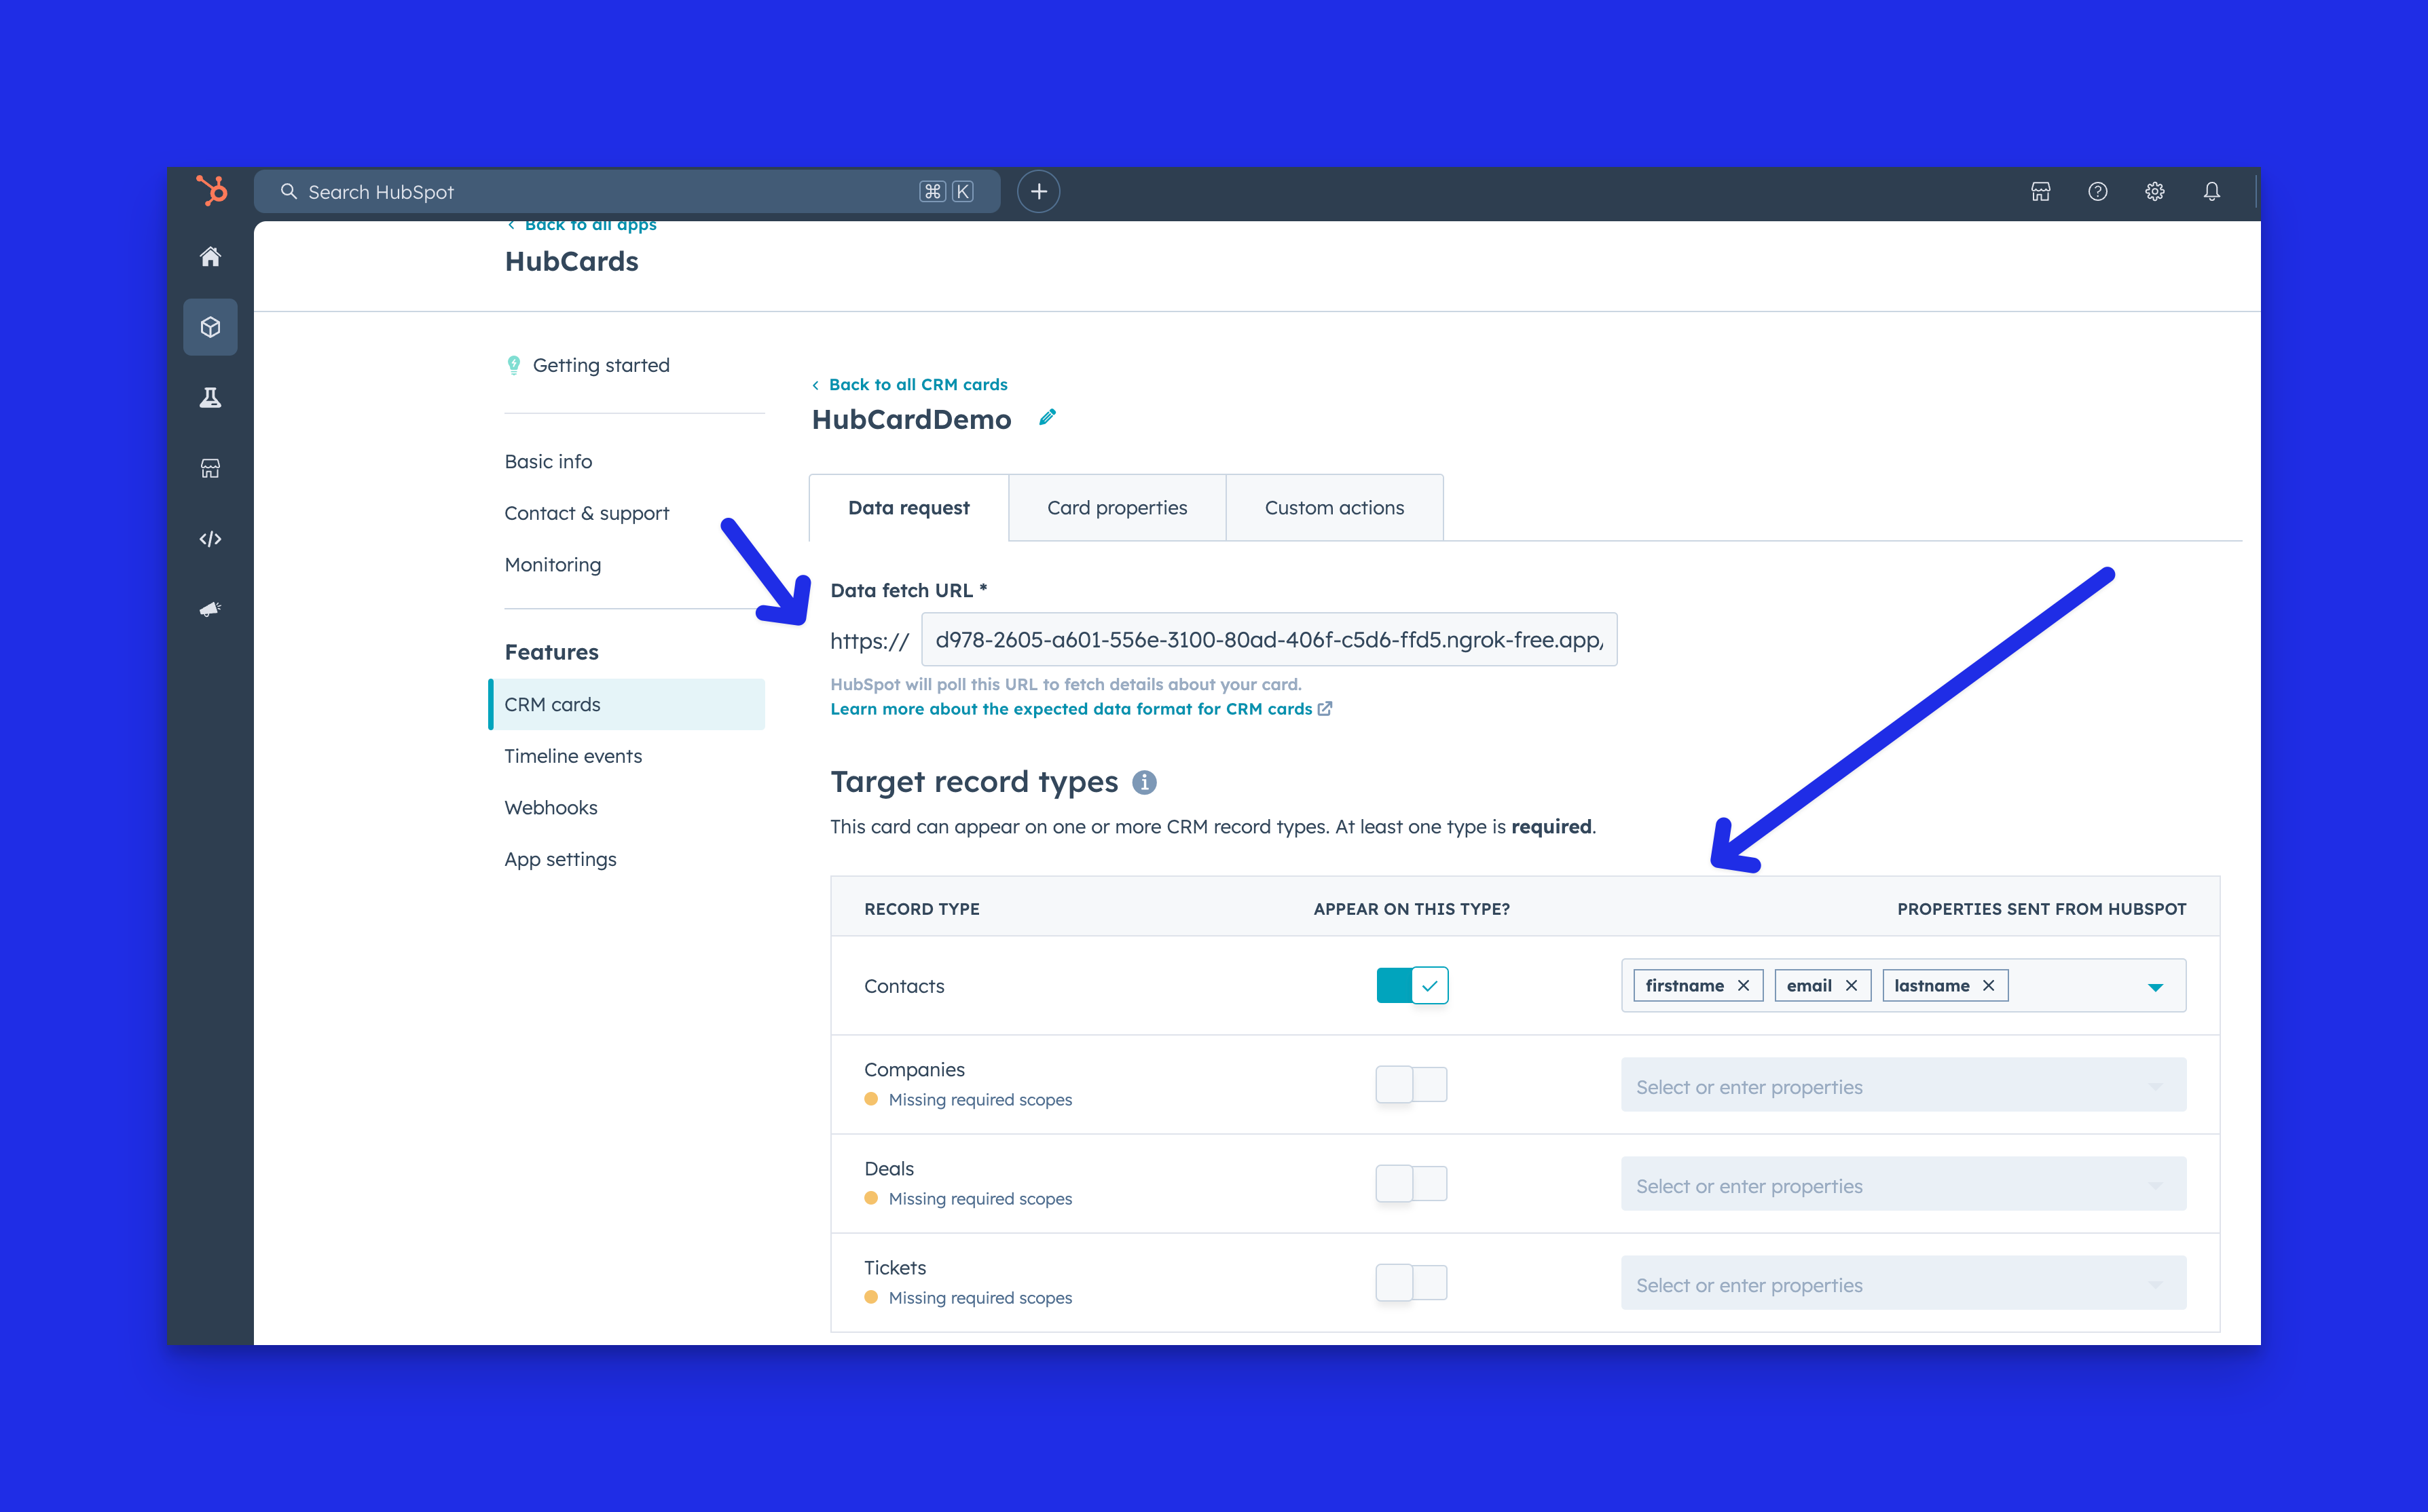Open the code brackets icon in sidebar
The image size is (2428, 1512).
[210, 539]
